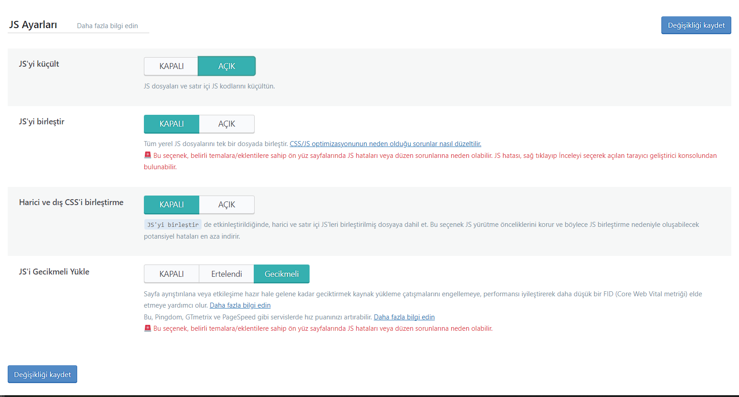Set Harici ve dış CSS'i birleştirme to KAPALI

click(172, 205)
